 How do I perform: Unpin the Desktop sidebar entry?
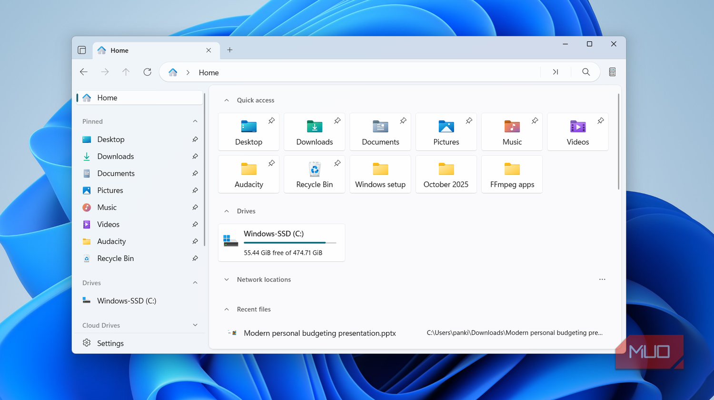pos(195,140)
